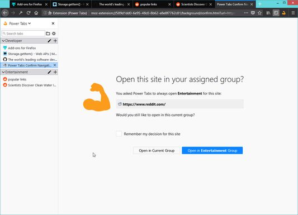Click the moz-extension URL address bar
Viewport: 298px width, 215px height.
coord(163,13)
